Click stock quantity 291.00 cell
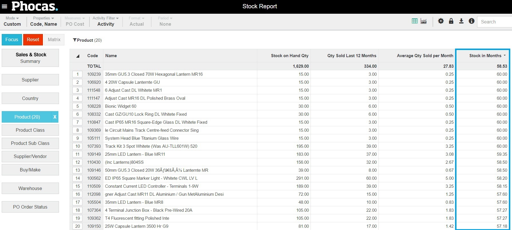The height and width of the screenshot is (230, 512). [303, 178]
